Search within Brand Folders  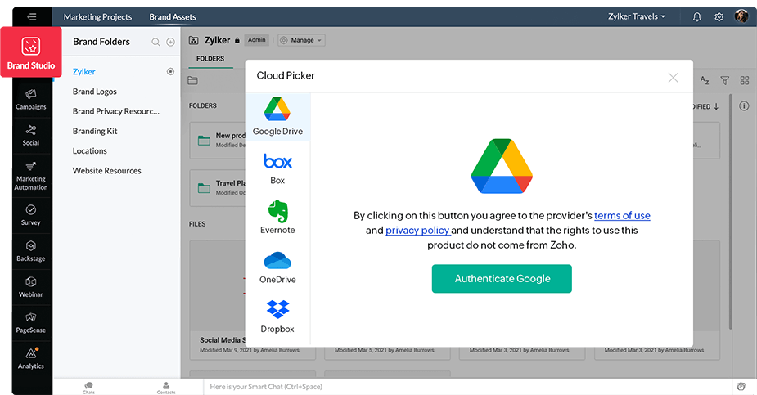click(x=155, y=42)
